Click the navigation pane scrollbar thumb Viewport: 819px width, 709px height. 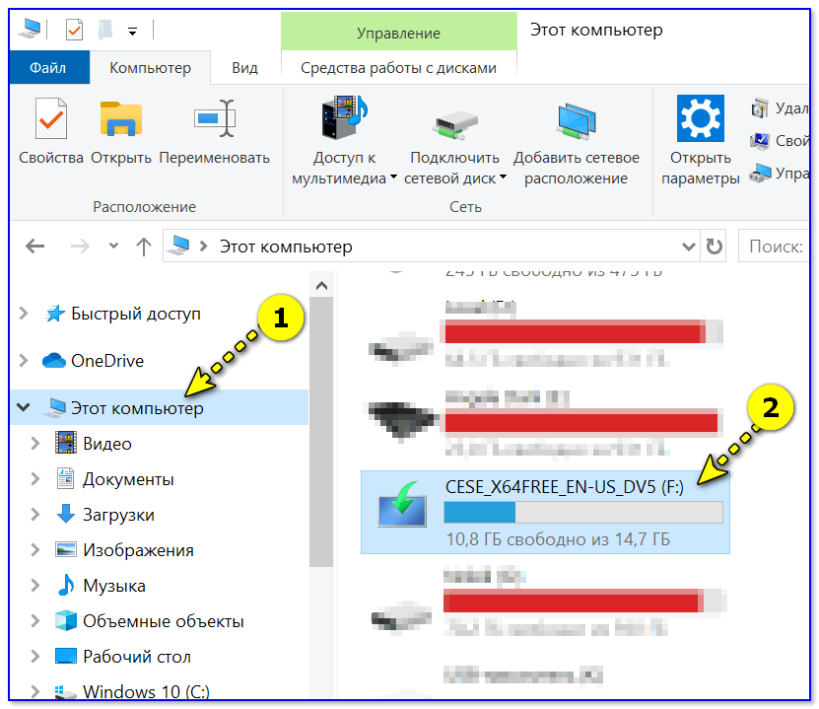[x=321, y=432]
